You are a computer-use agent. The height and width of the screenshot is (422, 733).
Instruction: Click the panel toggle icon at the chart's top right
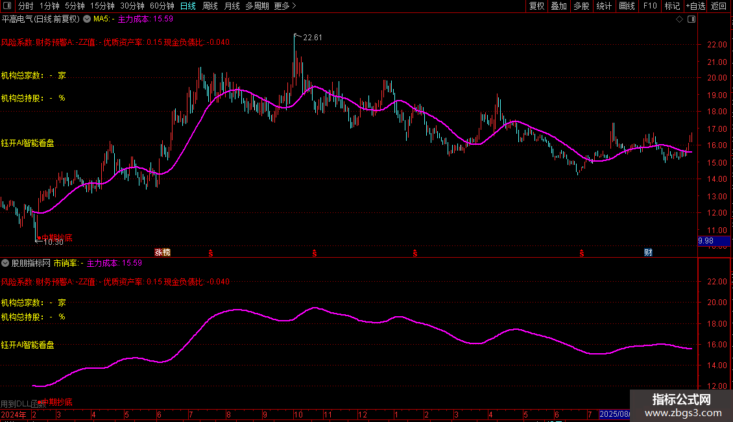pos(690,19)
